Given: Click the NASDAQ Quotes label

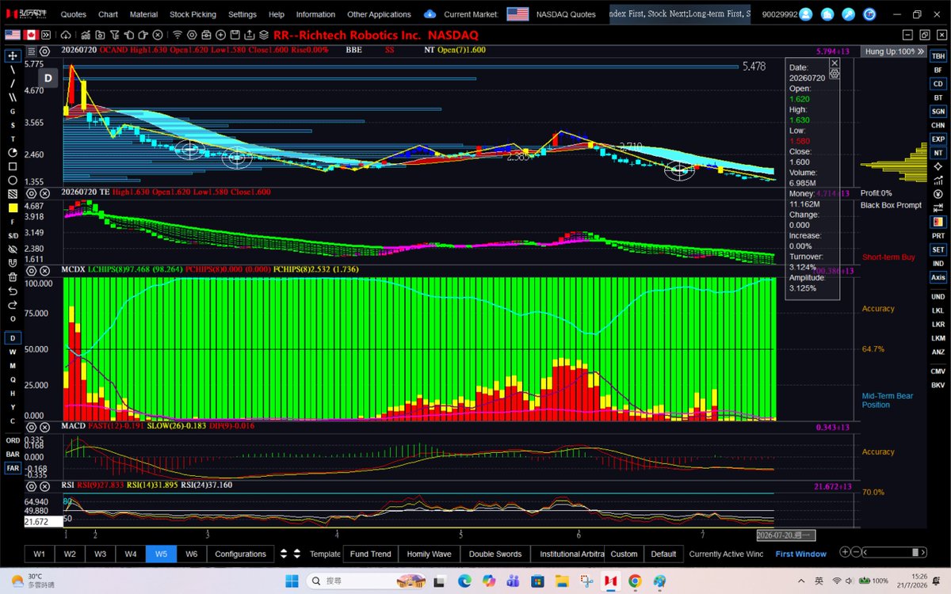Looking at the screenshot, I should click(566, 14).
